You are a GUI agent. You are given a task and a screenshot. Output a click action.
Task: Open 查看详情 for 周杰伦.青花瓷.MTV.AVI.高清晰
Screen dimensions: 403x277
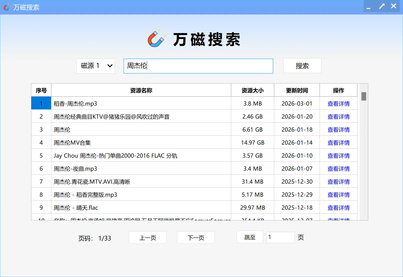[338, 182]
